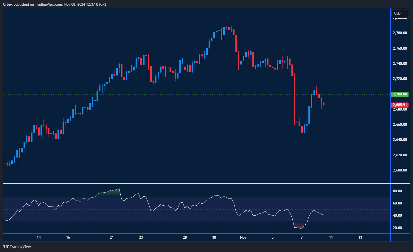The width and height of the screenshot is (413, 252).
Task: Click the 'Nov' label on the time axis
Action: click(x=243, y=237)
